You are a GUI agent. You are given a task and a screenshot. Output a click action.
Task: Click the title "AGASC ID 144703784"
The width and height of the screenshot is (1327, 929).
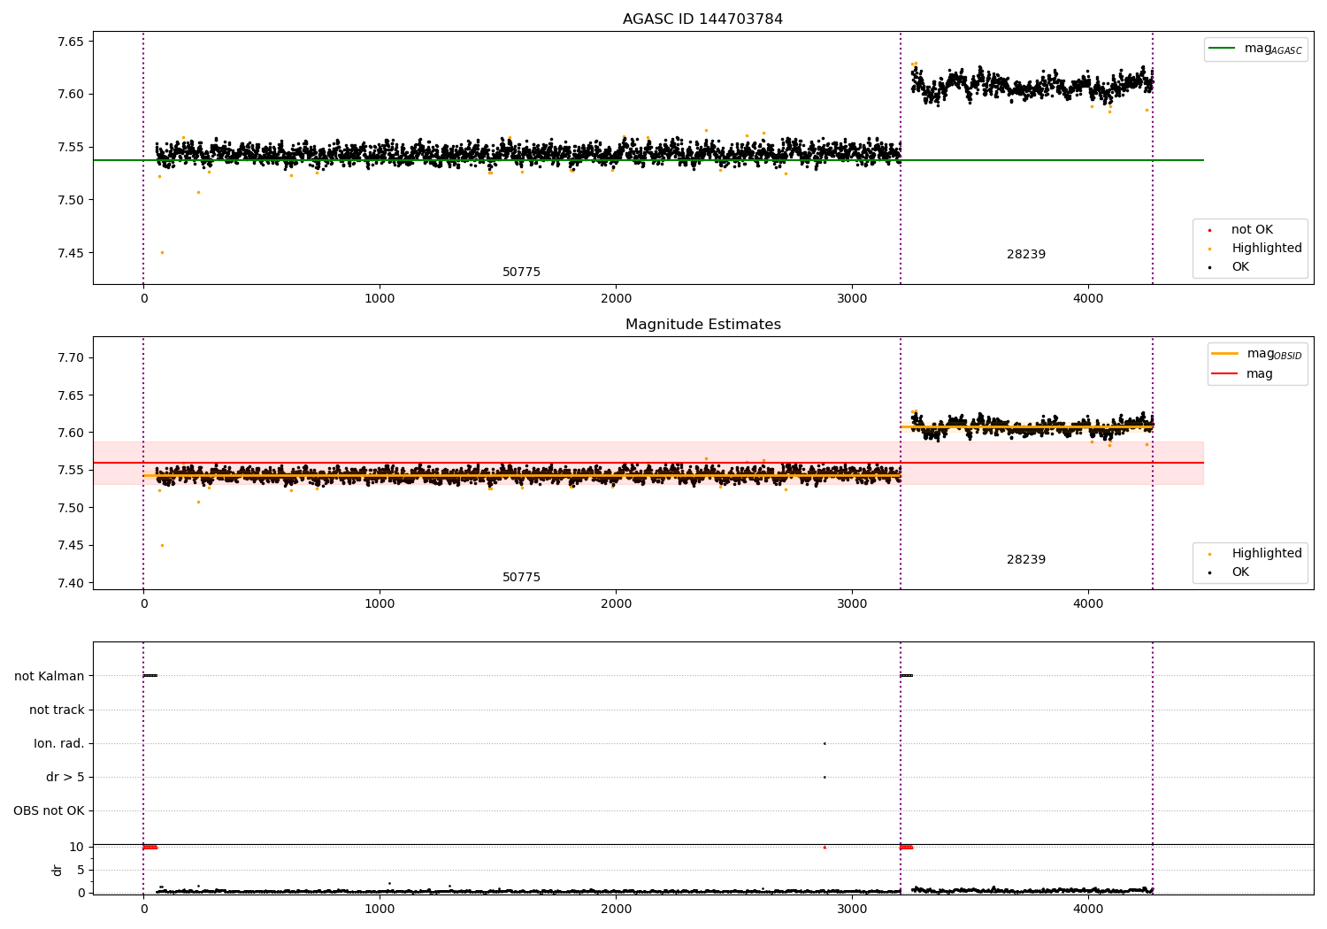tap(702, 19)
